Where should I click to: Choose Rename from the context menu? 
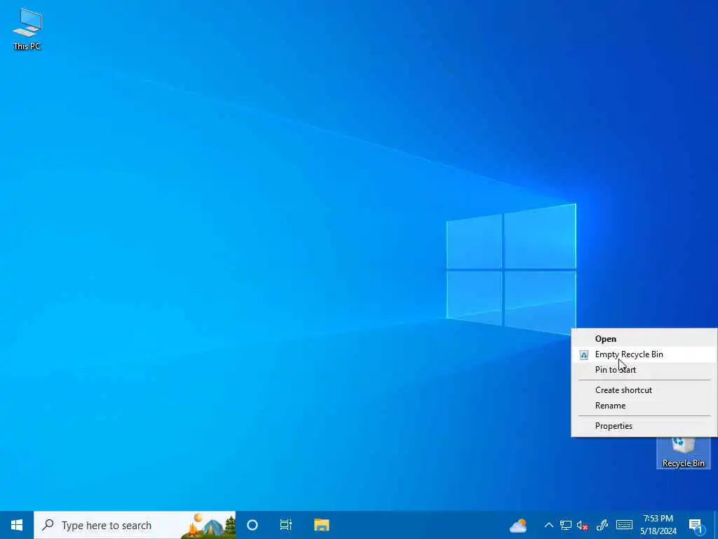click(x=644, y=406)
